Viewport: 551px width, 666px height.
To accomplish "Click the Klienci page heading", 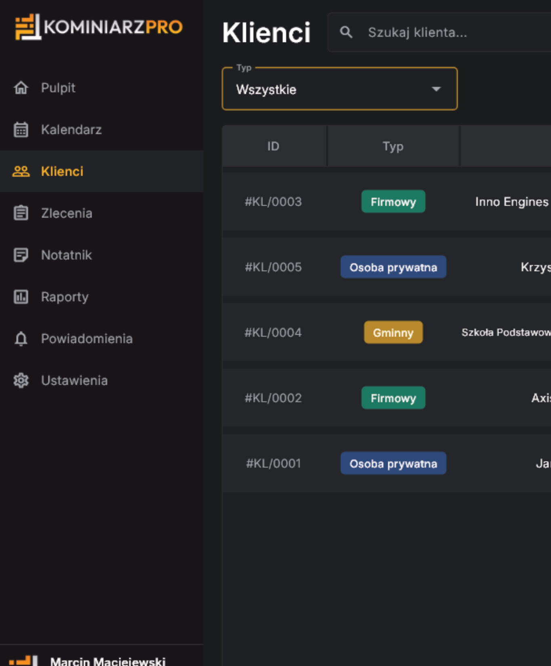I will (266, 32).
